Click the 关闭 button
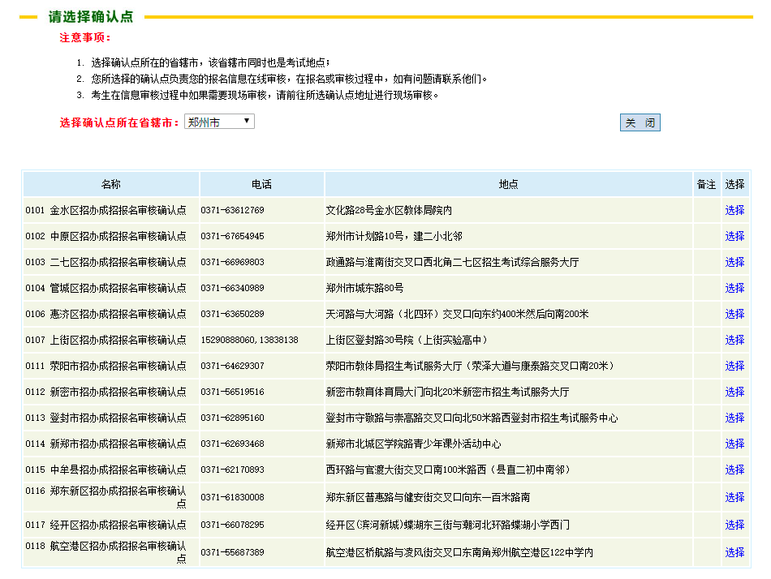 click(x=640, y=122)
